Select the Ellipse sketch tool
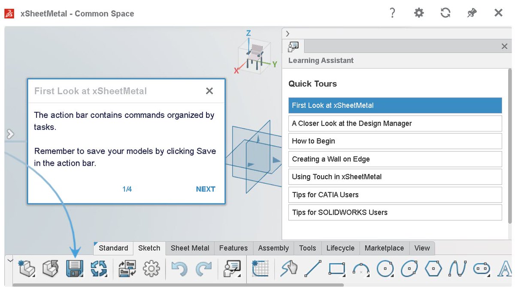 tap(409, 269)
